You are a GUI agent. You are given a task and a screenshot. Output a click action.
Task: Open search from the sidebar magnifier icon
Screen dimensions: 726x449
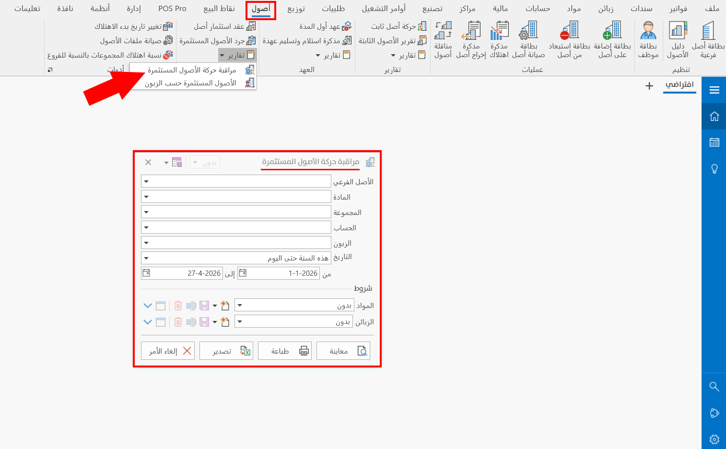coord(714,387)
